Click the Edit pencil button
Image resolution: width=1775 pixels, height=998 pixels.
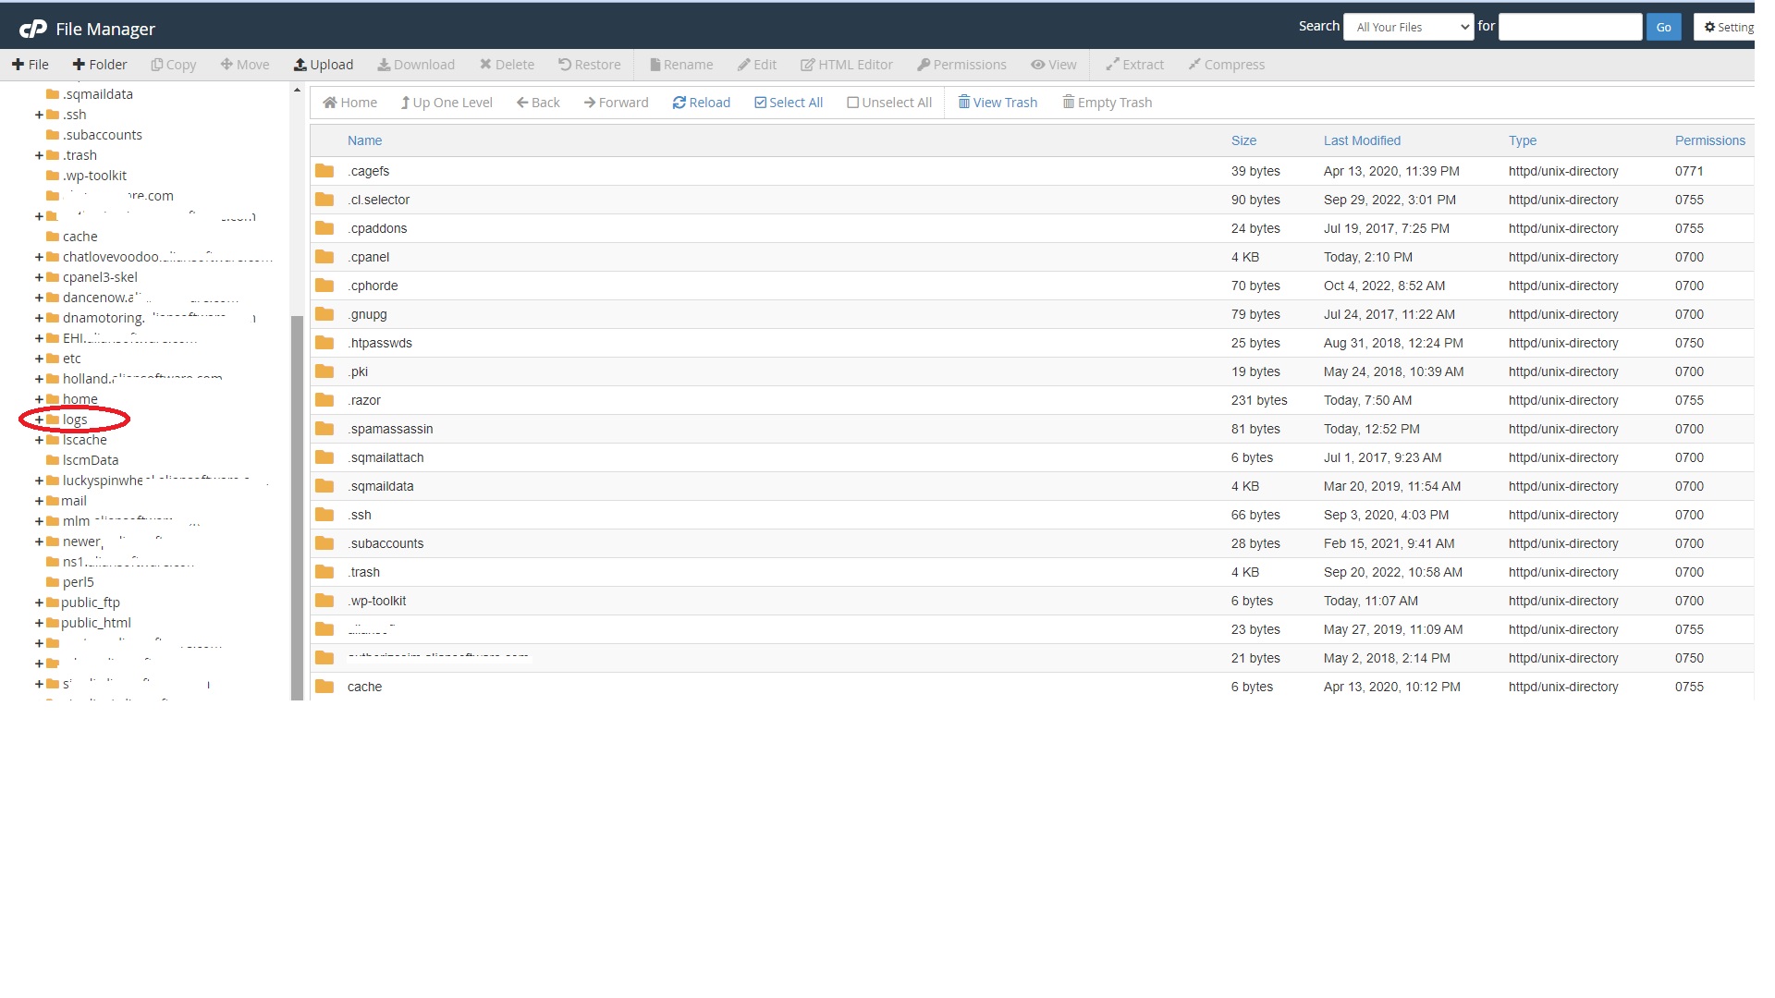(757, 65)
